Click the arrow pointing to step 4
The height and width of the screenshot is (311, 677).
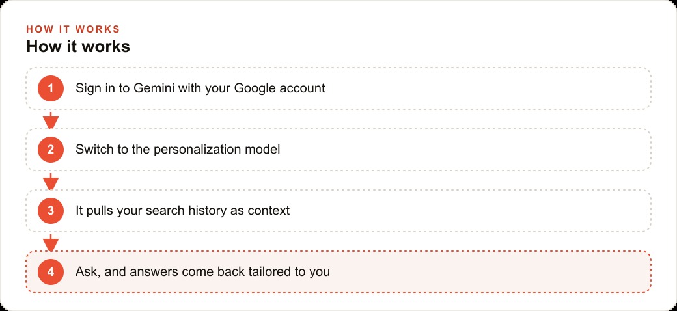(x=51, y=243)
